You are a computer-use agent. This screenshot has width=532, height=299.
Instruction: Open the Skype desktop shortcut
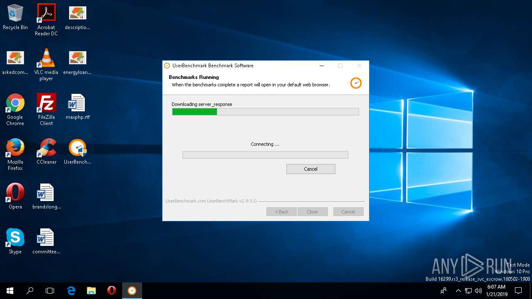15,242
